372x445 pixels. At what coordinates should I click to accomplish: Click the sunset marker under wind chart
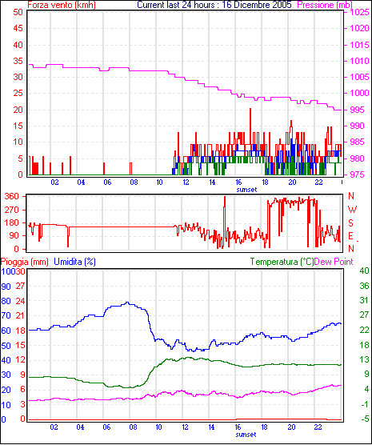coord(246,190)
